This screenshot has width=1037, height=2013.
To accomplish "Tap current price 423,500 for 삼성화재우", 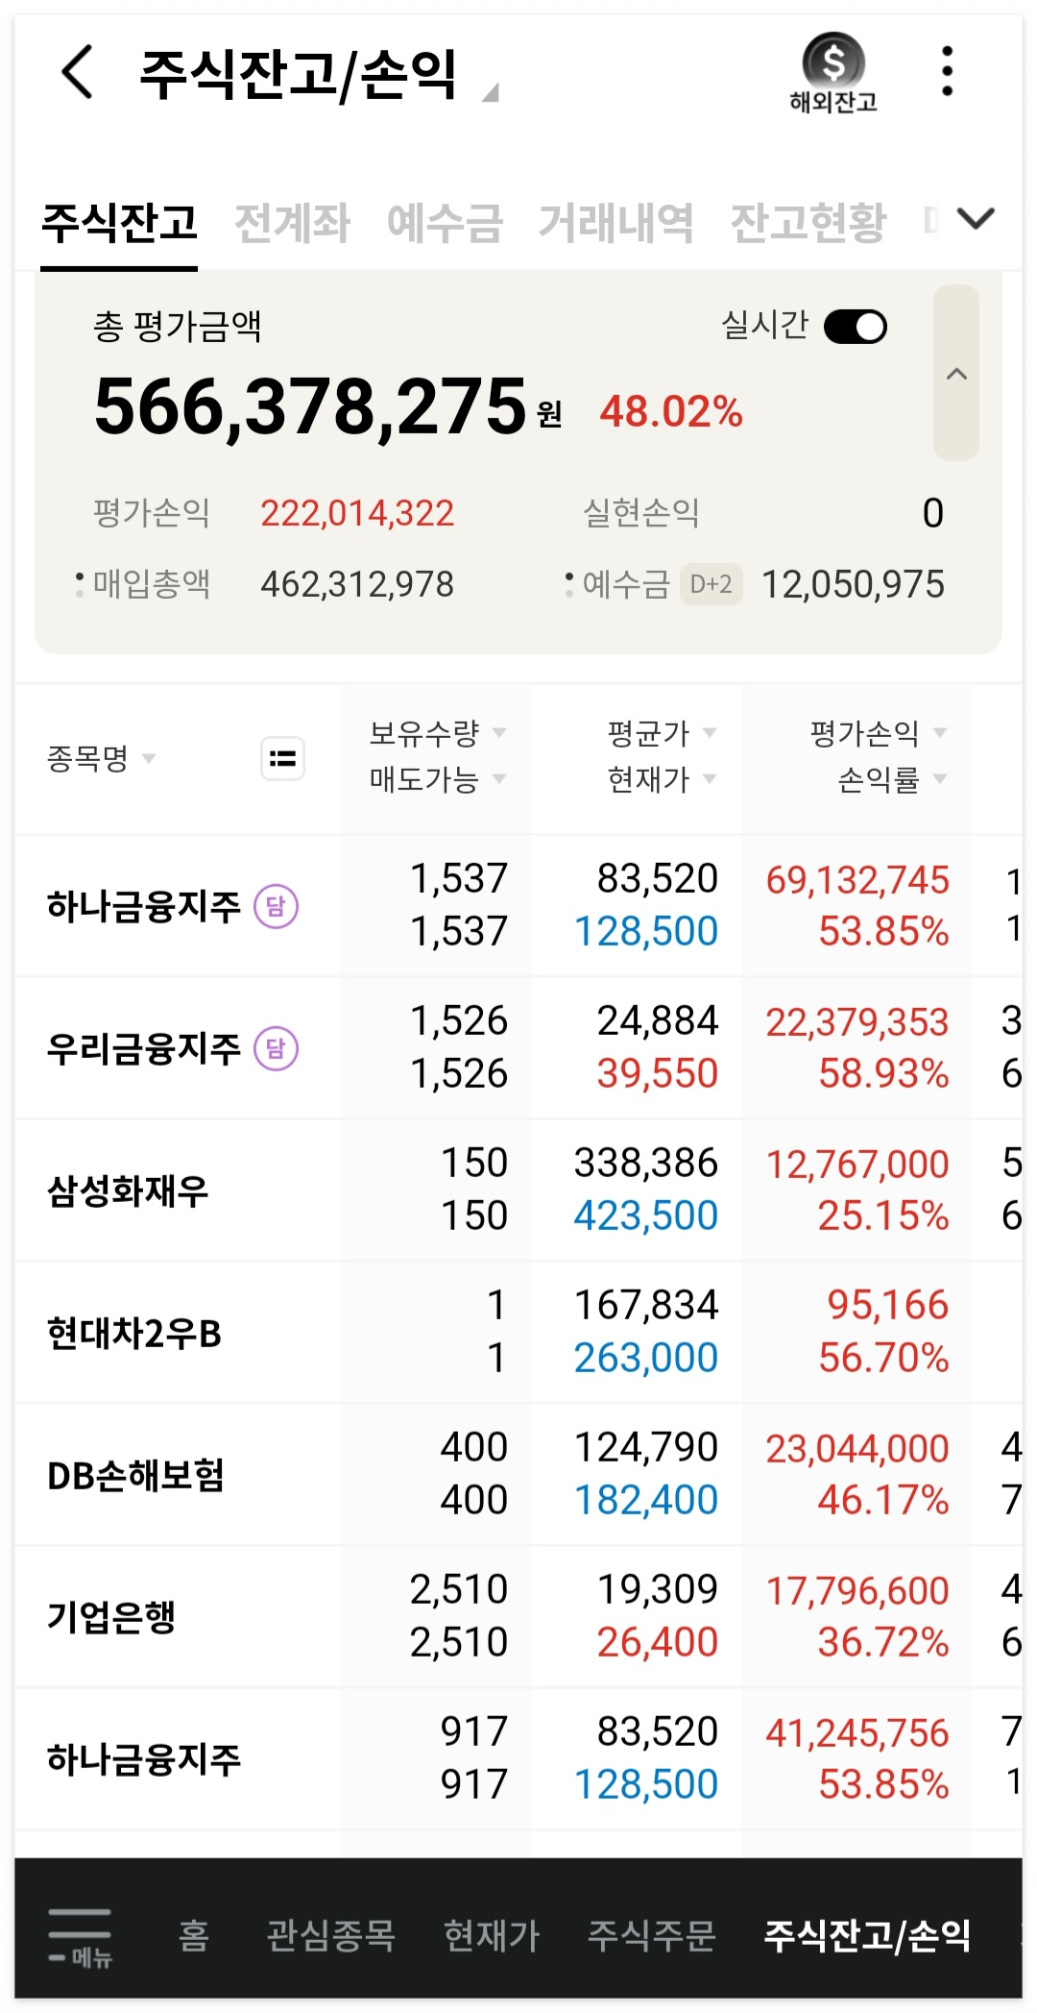I will point(646,1215).
